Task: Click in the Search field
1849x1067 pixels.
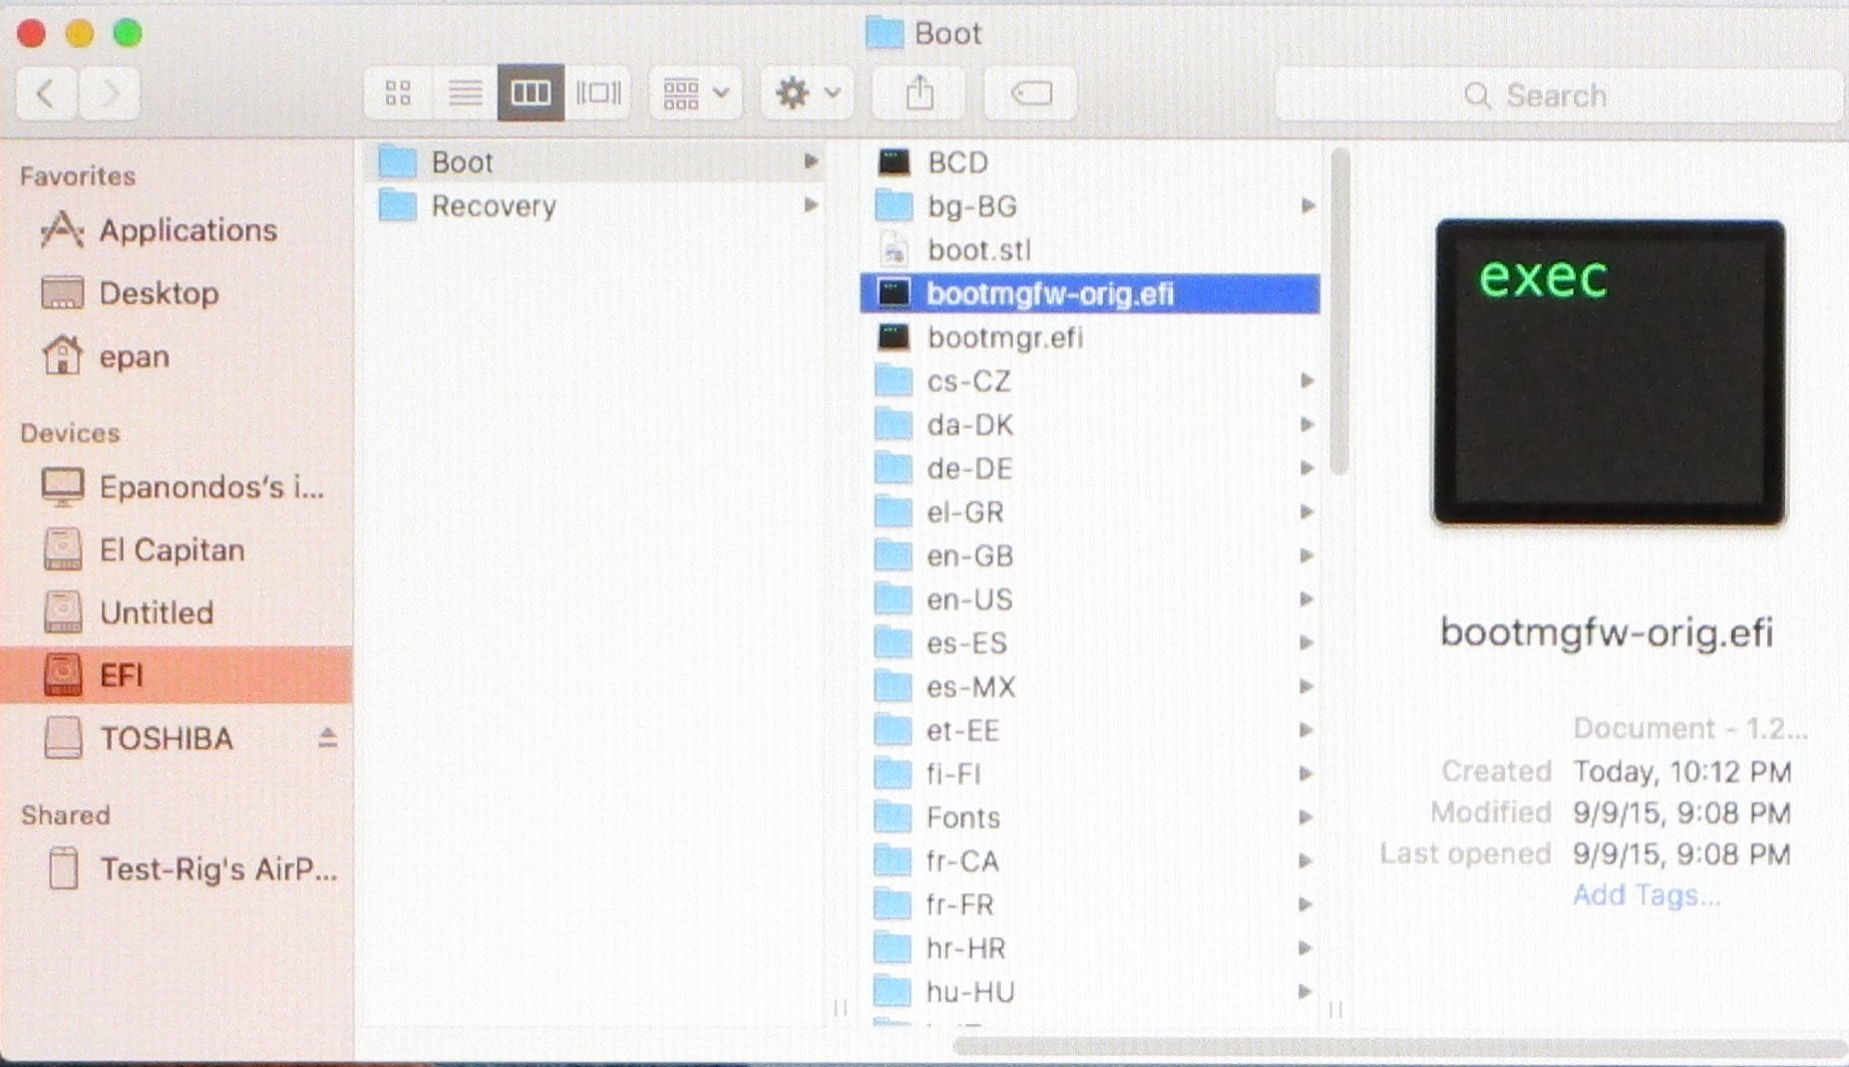Action: tap(1556, 96)
